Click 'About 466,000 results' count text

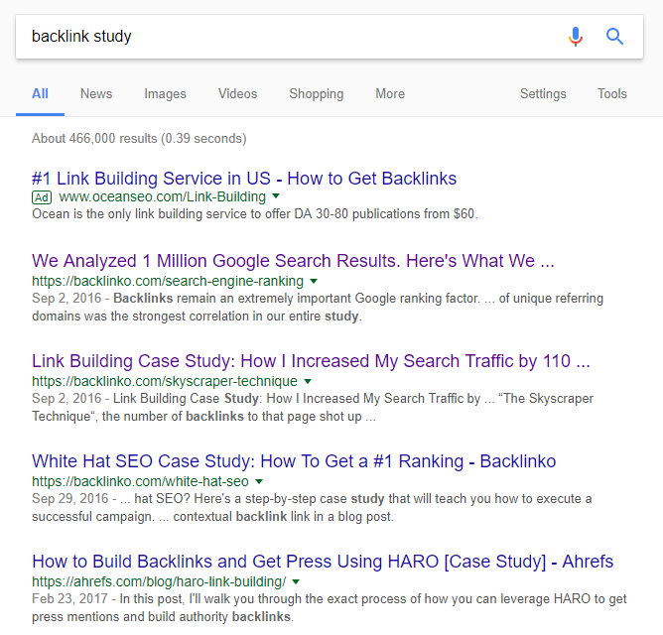[x=139, y=139]
